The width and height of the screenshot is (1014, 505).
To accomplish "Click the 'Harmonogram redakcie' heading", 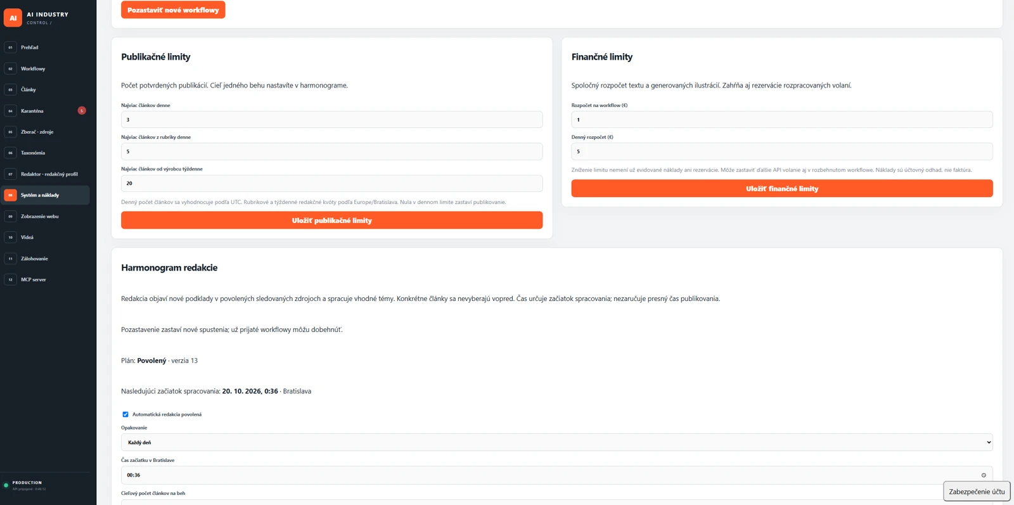I will click(169, 268).
